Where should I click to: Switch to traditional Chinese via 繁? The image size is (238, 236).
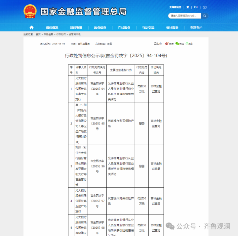[x=188, y=7]
